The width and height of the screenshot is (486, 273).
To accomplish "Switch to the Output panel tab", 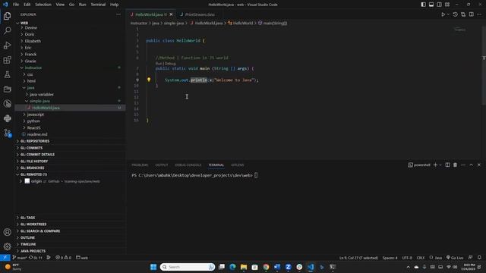I will click(x=162, y=165).
